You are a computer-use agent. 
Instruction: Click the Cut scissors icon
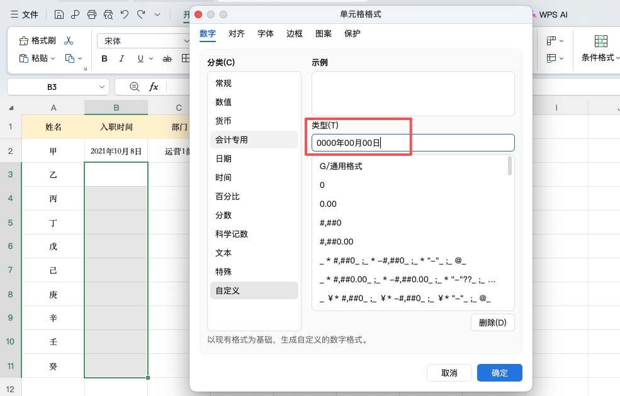[x=69, y=41]
